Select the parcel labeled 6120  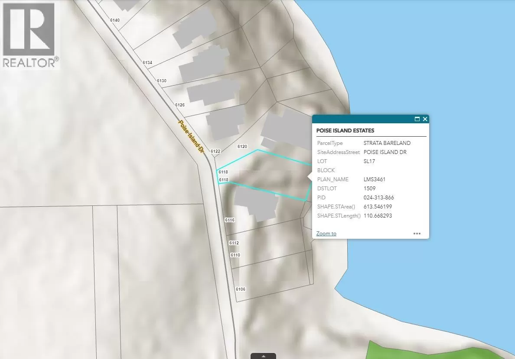coord(242,146)
